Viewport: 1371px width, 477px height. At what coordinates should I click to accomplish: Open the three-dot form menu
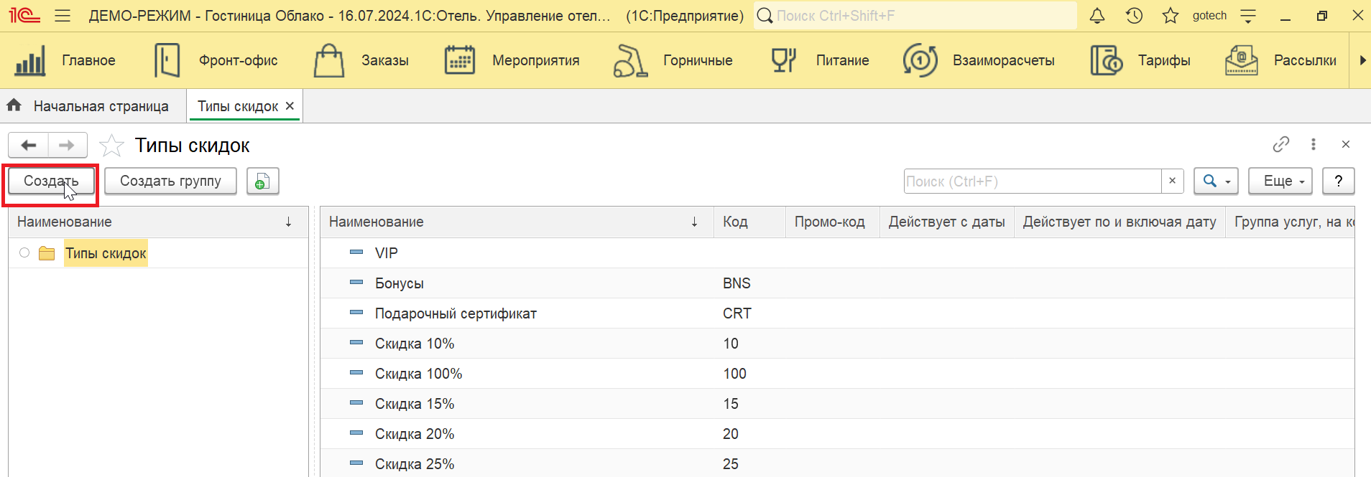pyautogui.click(x=1314, y=144)
